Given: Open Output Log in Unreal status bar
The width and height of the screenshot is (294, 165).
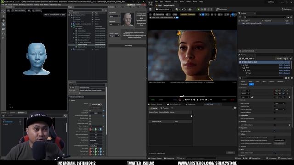Looking at the screenshot, I should pyautogui.click(x=169, y=158).
